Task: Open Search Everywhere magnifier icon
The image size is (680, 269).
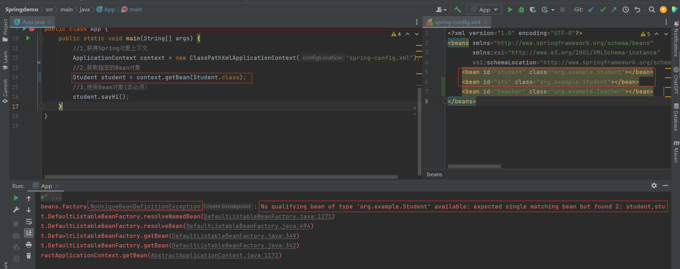Action: 652,10
